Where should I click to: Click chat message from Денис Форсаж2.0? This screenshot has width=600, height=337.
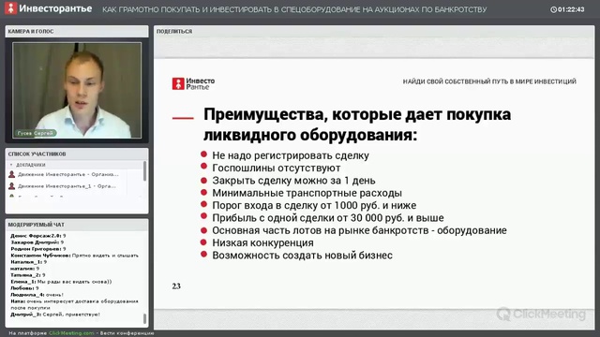click(38, 236)
